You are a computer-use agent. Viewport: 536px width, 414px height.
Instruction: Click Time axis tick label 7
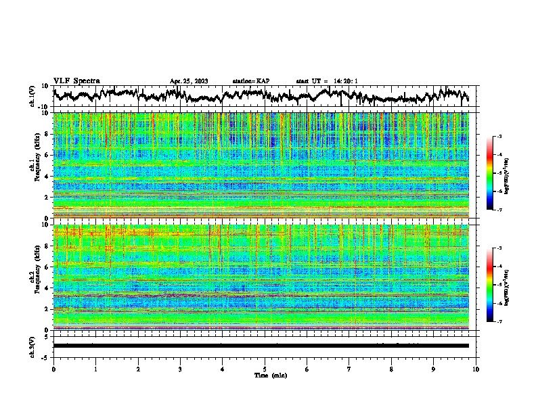[x=349, y=369]
